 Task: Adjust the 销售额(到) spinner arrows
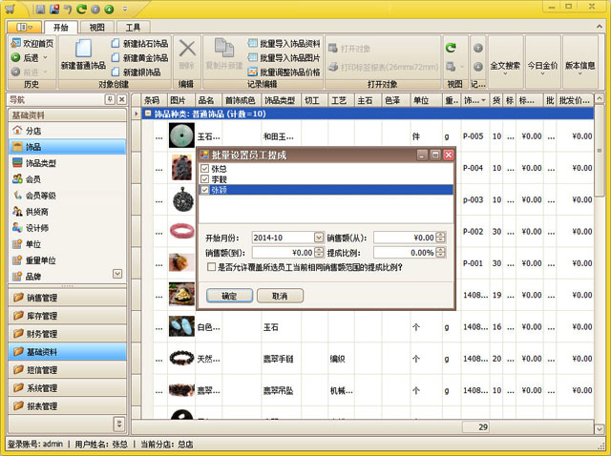tap(318, 253)
